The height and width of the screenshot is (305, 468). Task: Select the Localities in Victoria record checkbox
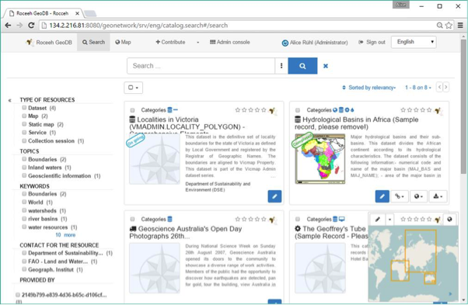[x=132, y=110]
